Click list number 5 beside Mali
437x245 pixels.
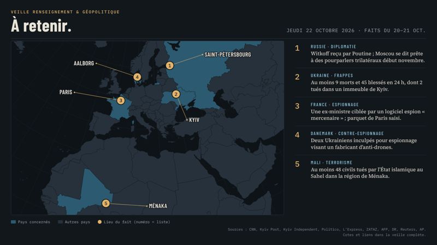click(297, 164)
